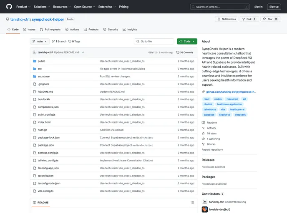Open the Pull requests tab
This screenshot has width=287, height=213.
point(50,30)
